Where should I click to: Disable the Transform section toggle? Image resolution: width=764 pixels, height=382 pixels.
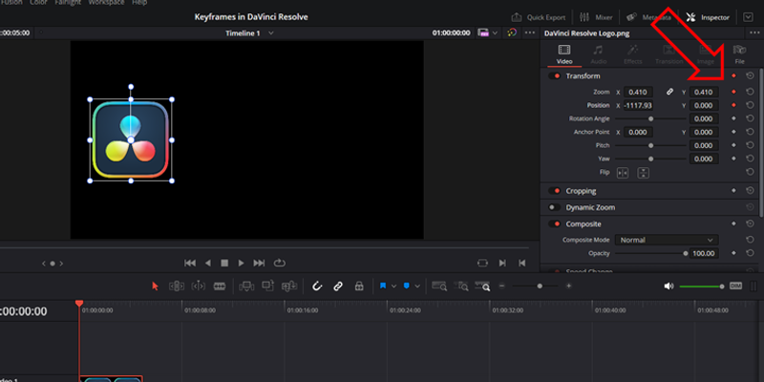coord(555,75)
